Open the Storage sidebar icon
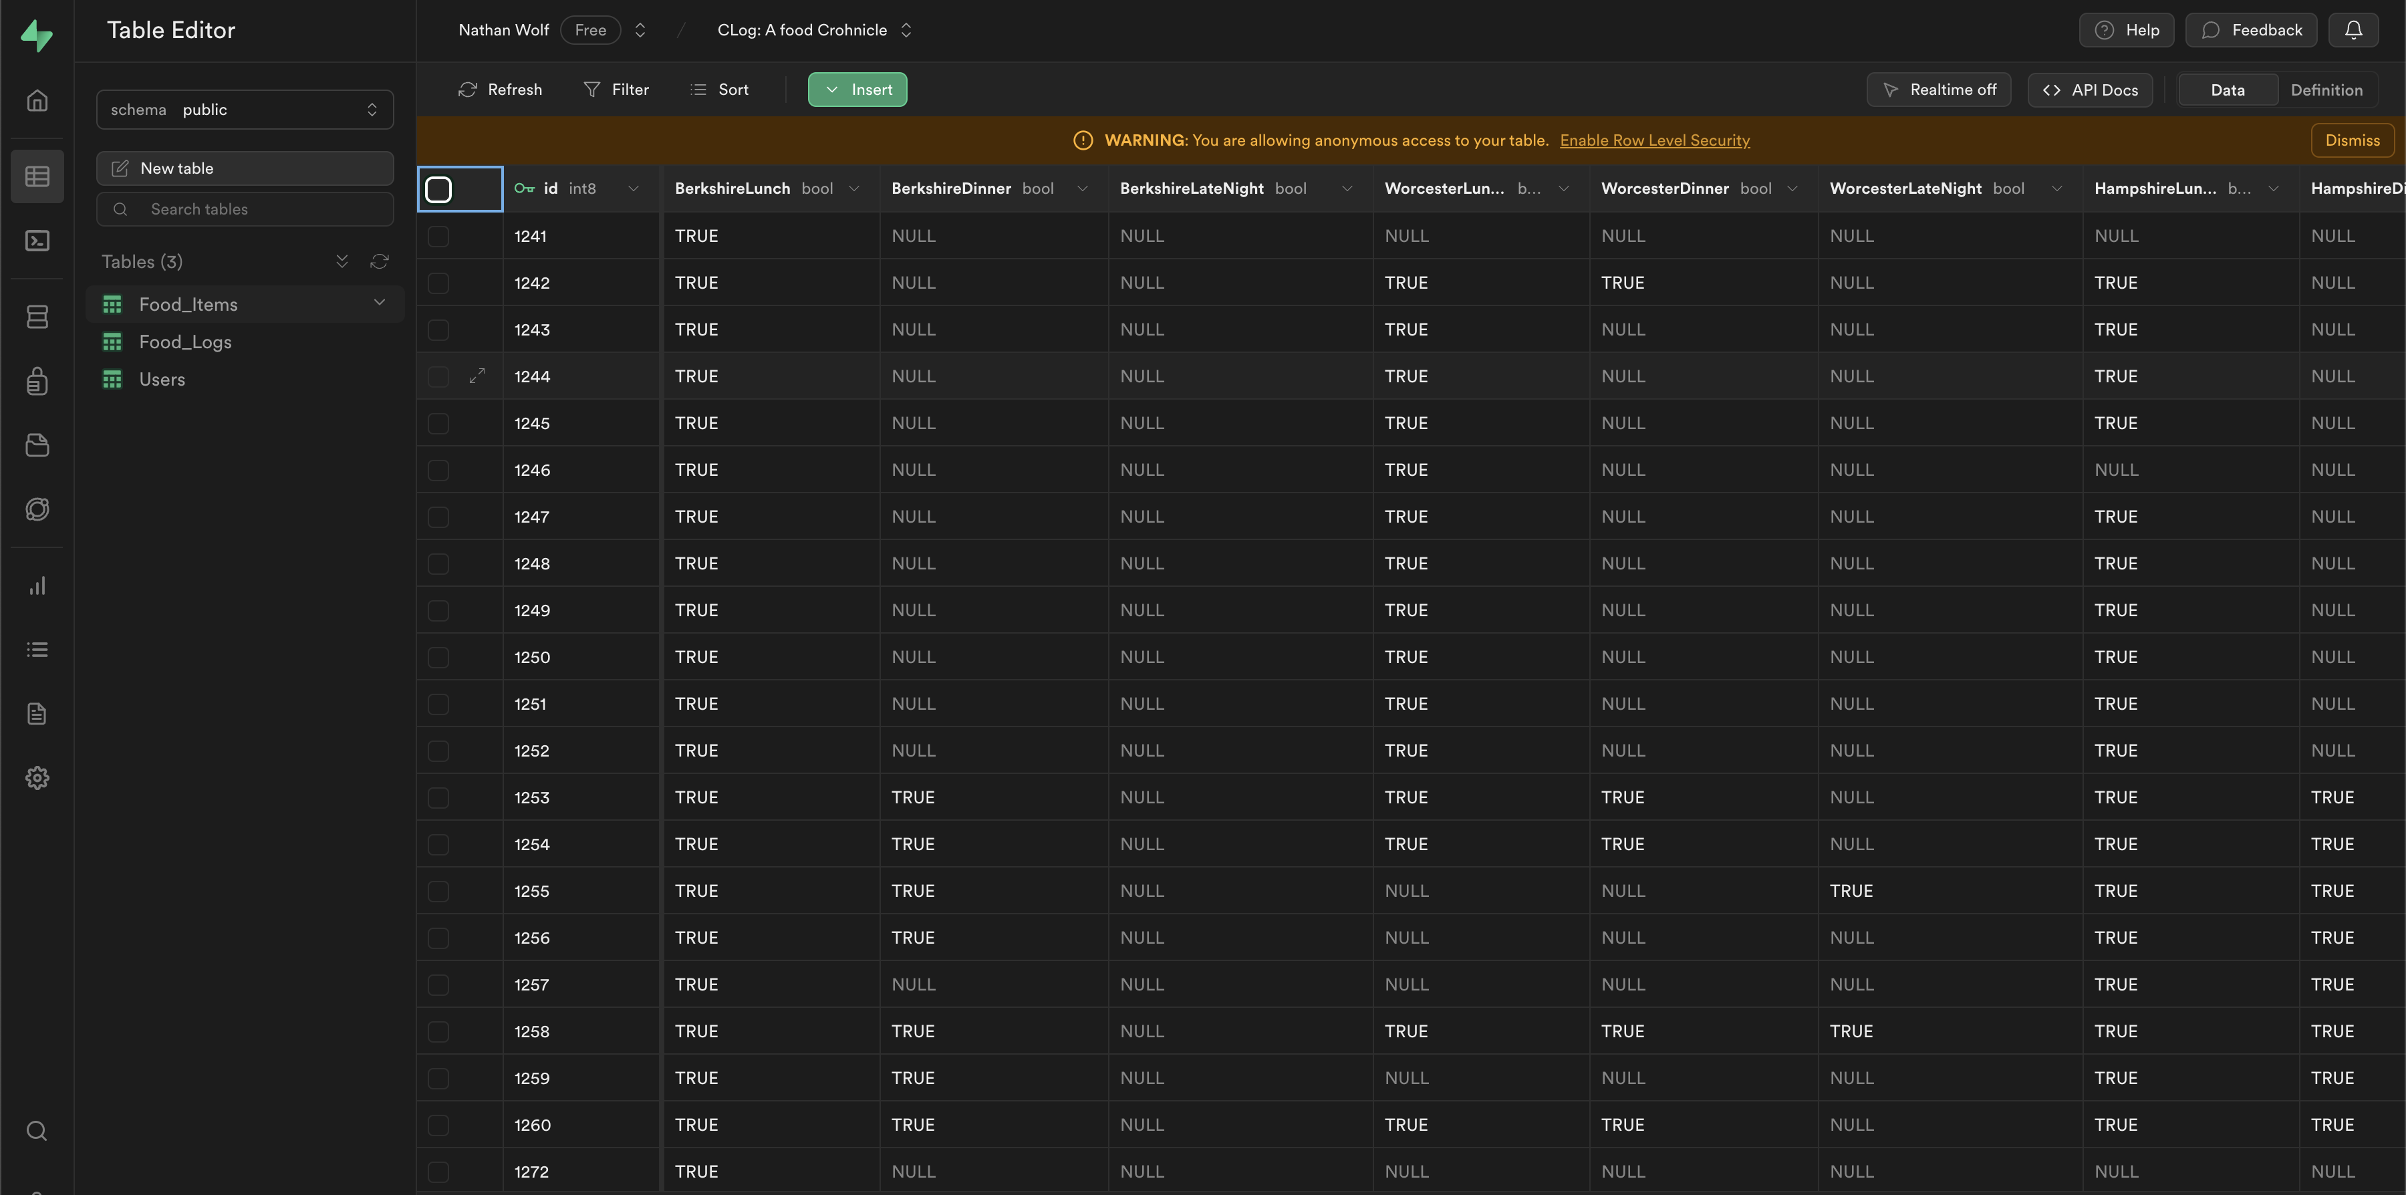The width and height of the screenshot is (2406, 1195). [37, 444]
